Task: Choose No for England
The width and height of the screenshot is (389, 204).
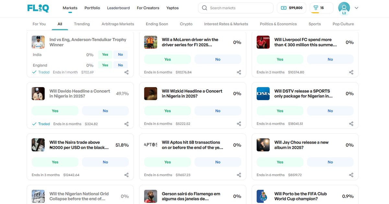Action: tap(121, 65)
